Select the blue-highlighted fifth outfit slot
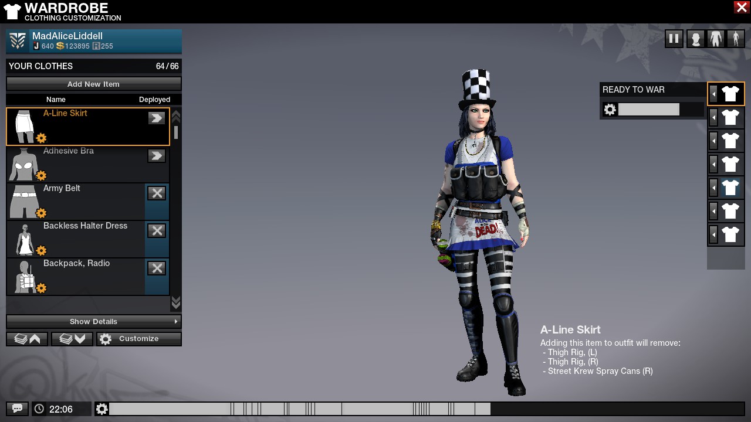The width and height of the screenshot is (751, 422). [x=730, y=188]
